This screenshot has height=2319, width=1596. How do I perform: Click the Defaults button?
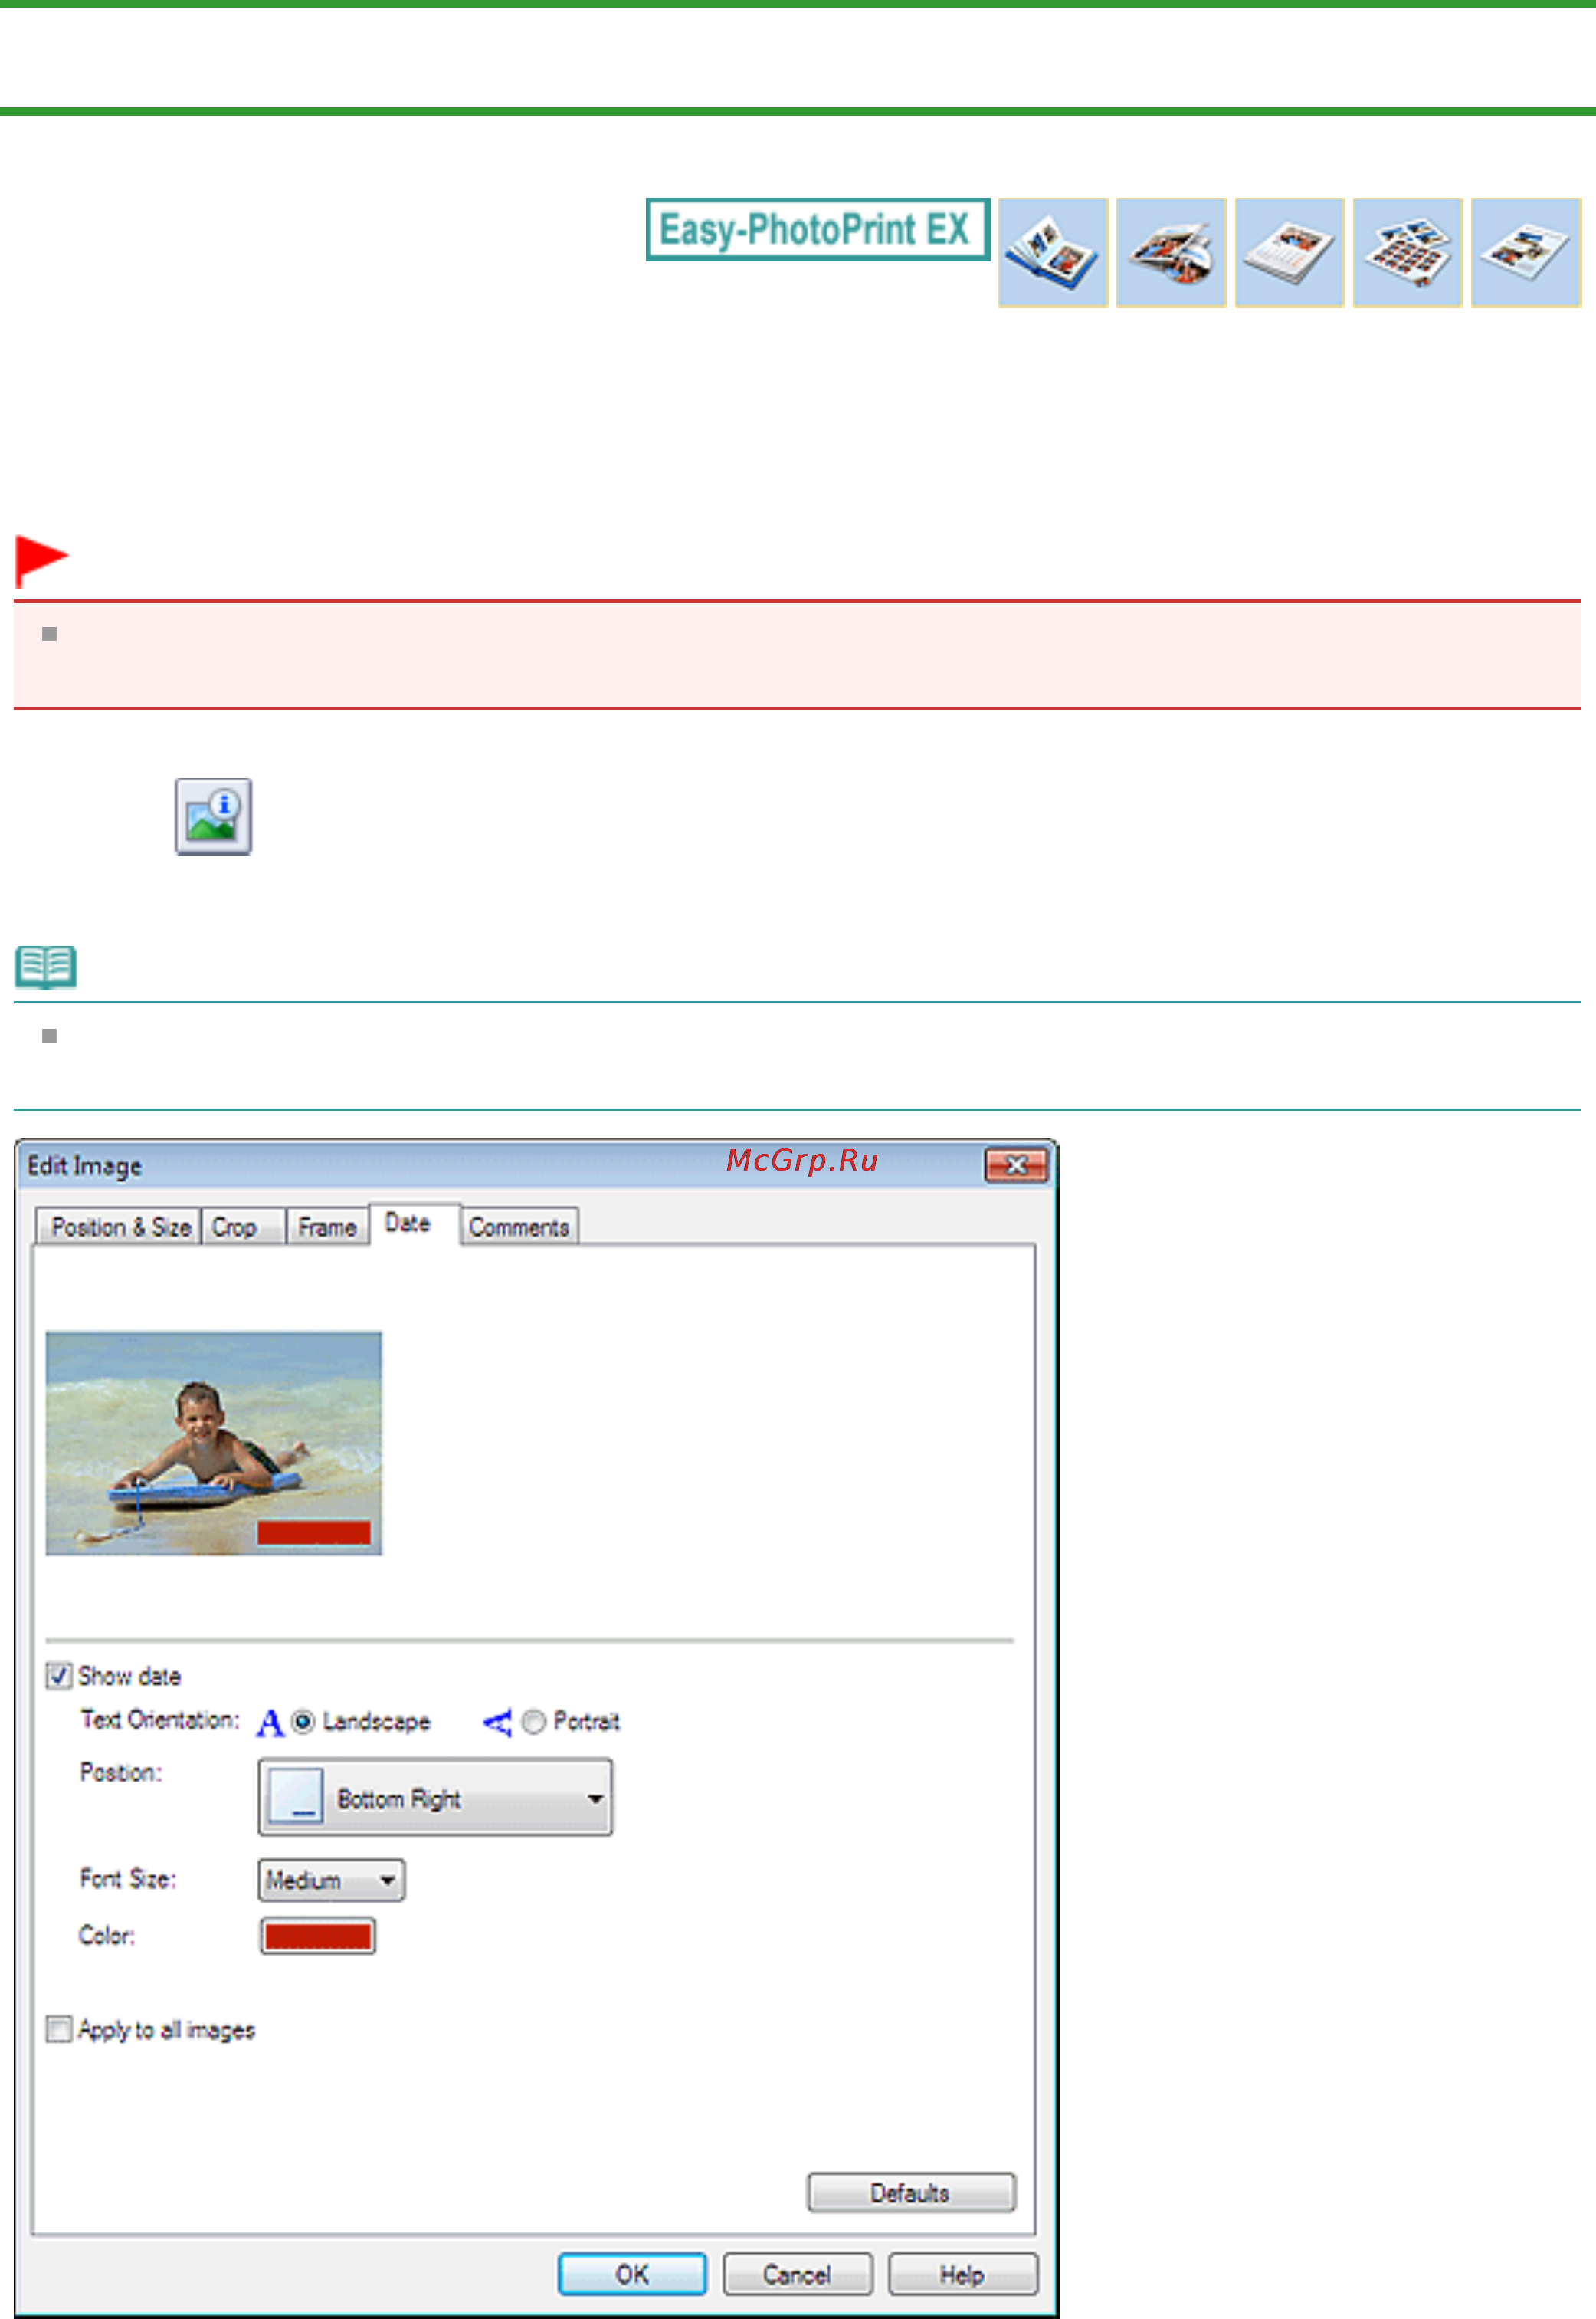click(x=911, y=2193)
